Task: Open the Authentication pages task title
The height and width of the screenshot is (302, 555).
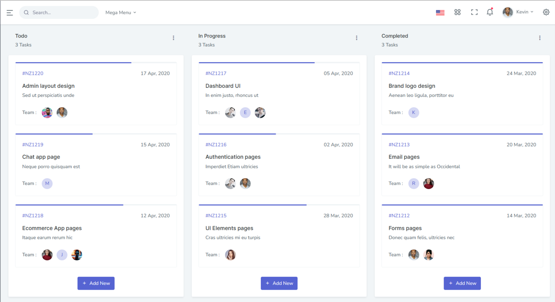Action: (x=233, y=157)
